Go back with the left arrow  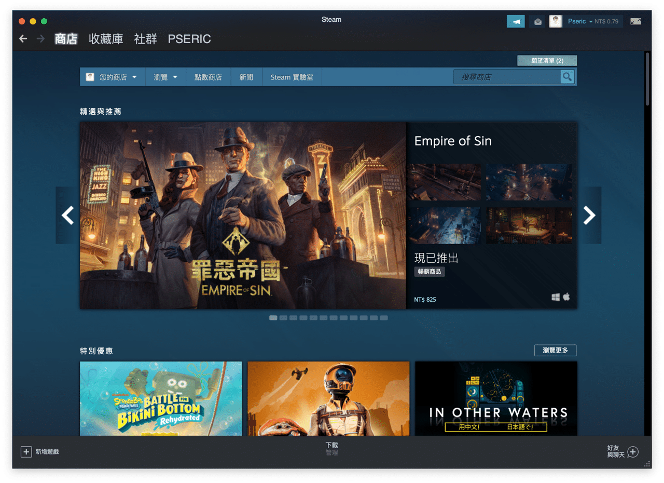(x=23, y=39)
